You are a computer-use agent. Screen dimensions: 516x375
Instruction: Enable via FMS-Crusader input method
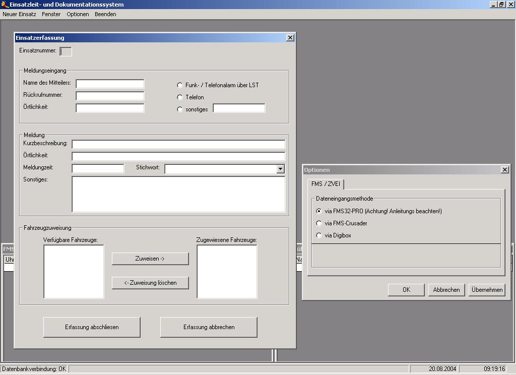point(319,223)
